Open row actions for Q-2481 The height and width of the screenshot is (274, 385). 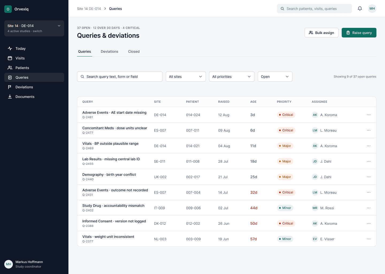tap(369, 115)
